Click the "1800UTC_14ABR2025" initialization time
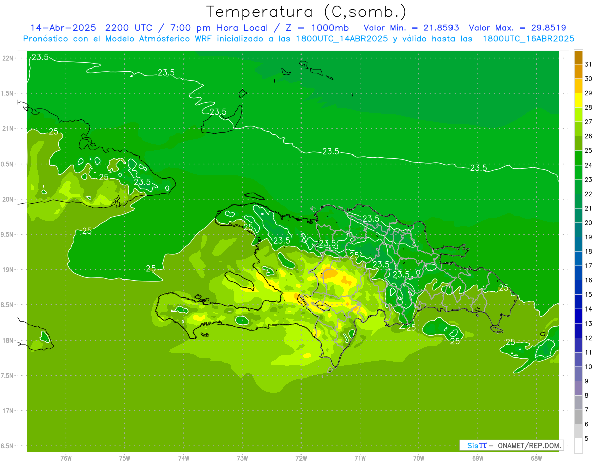 (x=341, y=39)
